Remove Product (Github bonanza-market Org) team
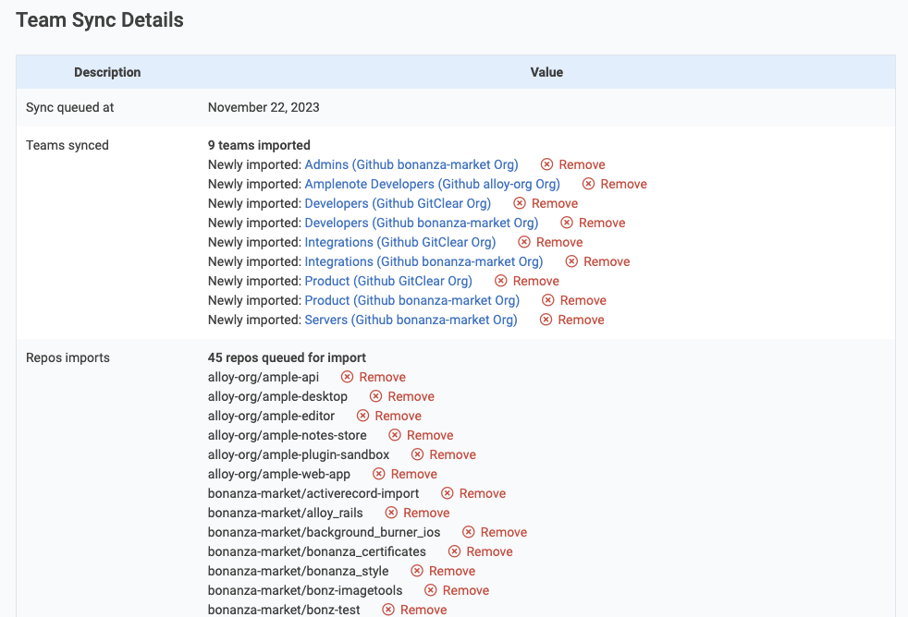 [574, 300]
